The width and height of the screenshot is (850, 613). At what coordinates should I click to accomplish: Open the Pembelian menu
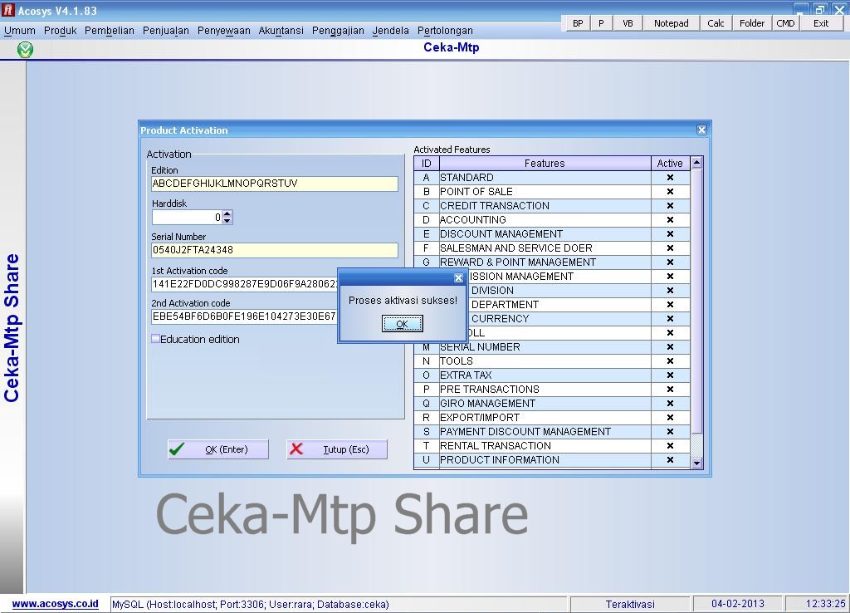pyautogui.click(x=110, y=31)
